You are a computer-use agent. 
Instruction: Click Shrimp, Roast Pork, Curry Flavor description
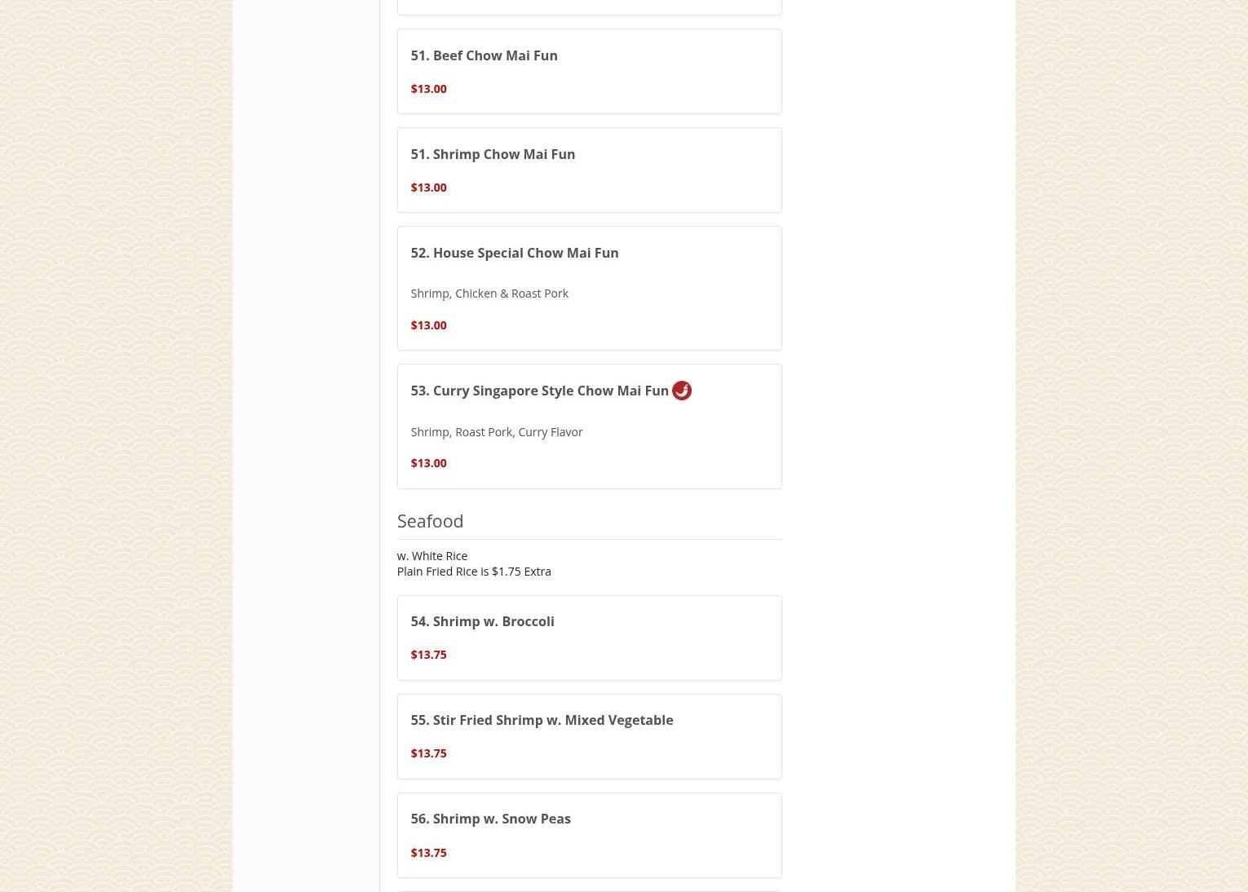coord(496,431)
